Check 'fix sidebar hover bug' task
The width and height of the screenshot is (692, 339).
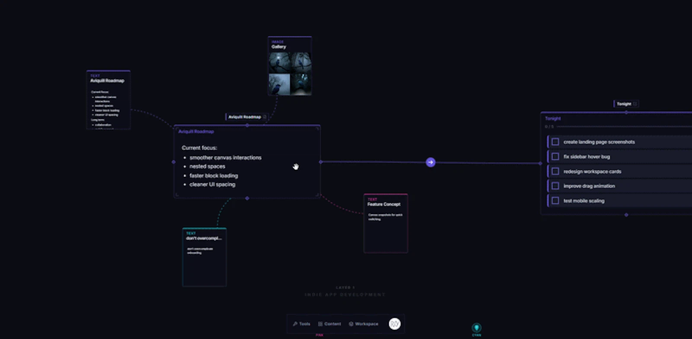pyautogui.click(x=555, y=157)
